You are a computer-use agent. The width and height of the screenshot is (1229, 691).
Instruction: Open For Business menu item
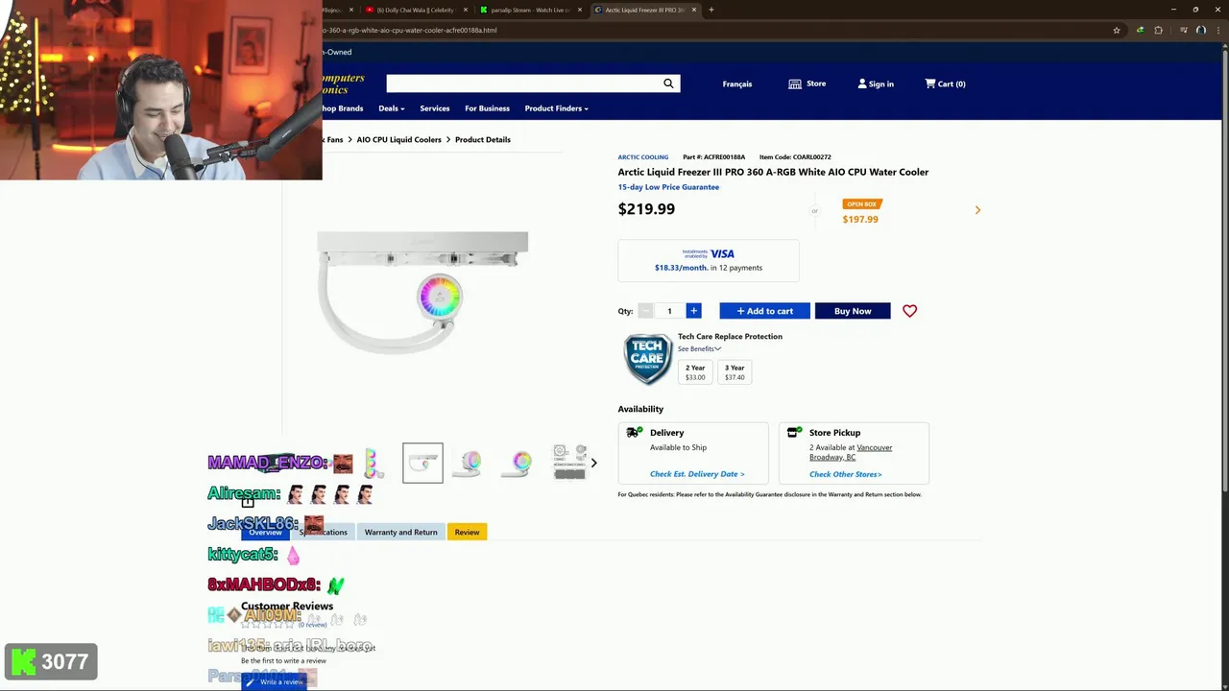tap(487, 108)
